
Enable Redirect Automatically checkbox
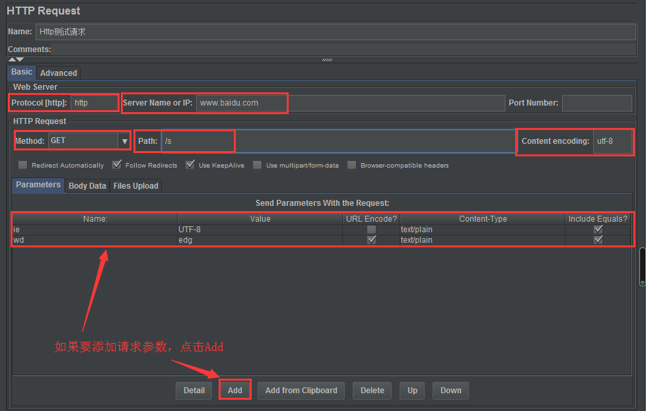click(22, 165)
